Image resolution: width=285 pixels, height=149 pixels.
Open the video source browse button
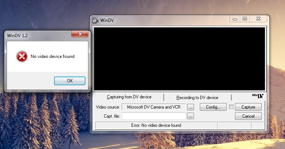pos(190,107)
